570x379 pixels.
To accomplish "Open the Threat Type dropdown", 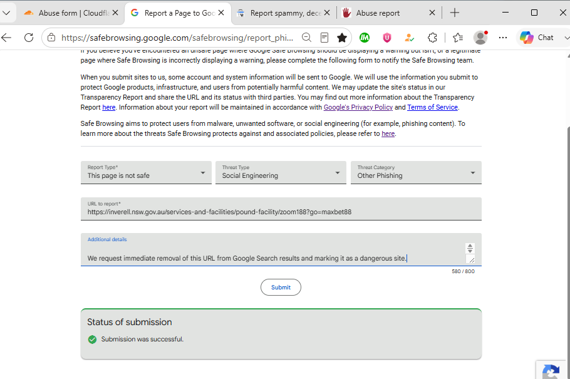I will (281, 172).
